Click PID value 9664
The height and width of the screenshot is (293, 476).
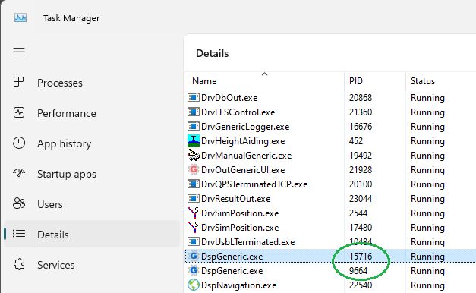click(x=358, y=271)
